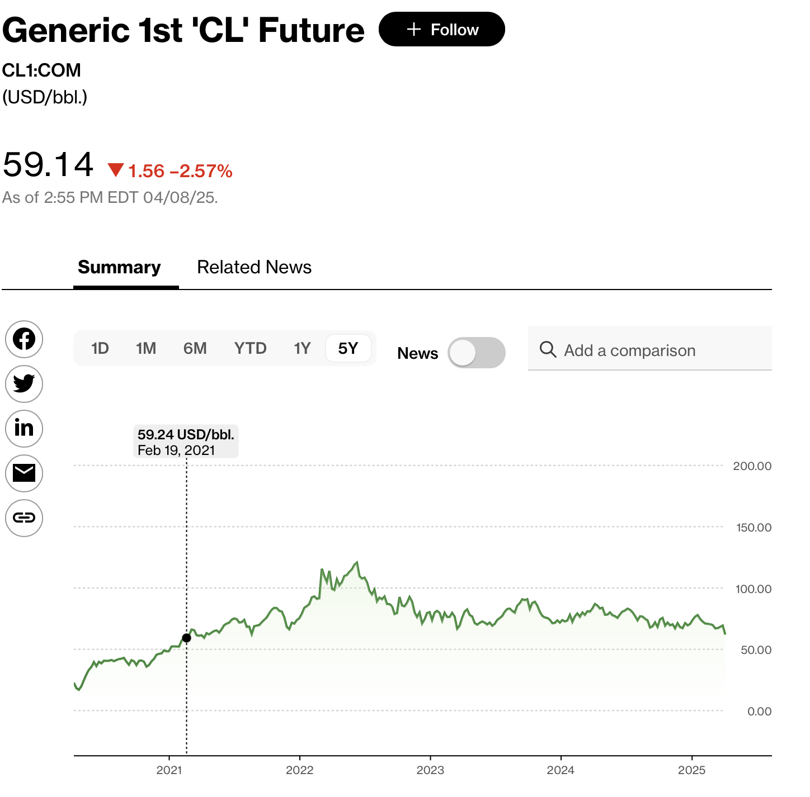Screen dimensions: 810x797
Task: Click the 2023 label on chart axis
Action: [x=430, y=770]
